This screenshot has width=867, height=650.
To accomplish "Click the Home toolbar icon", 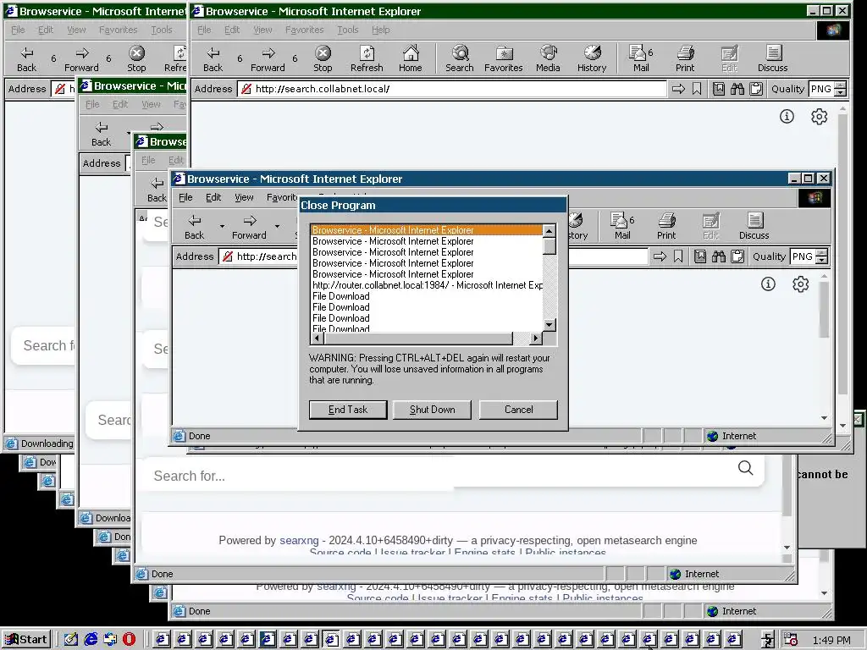I will point(411,58).
